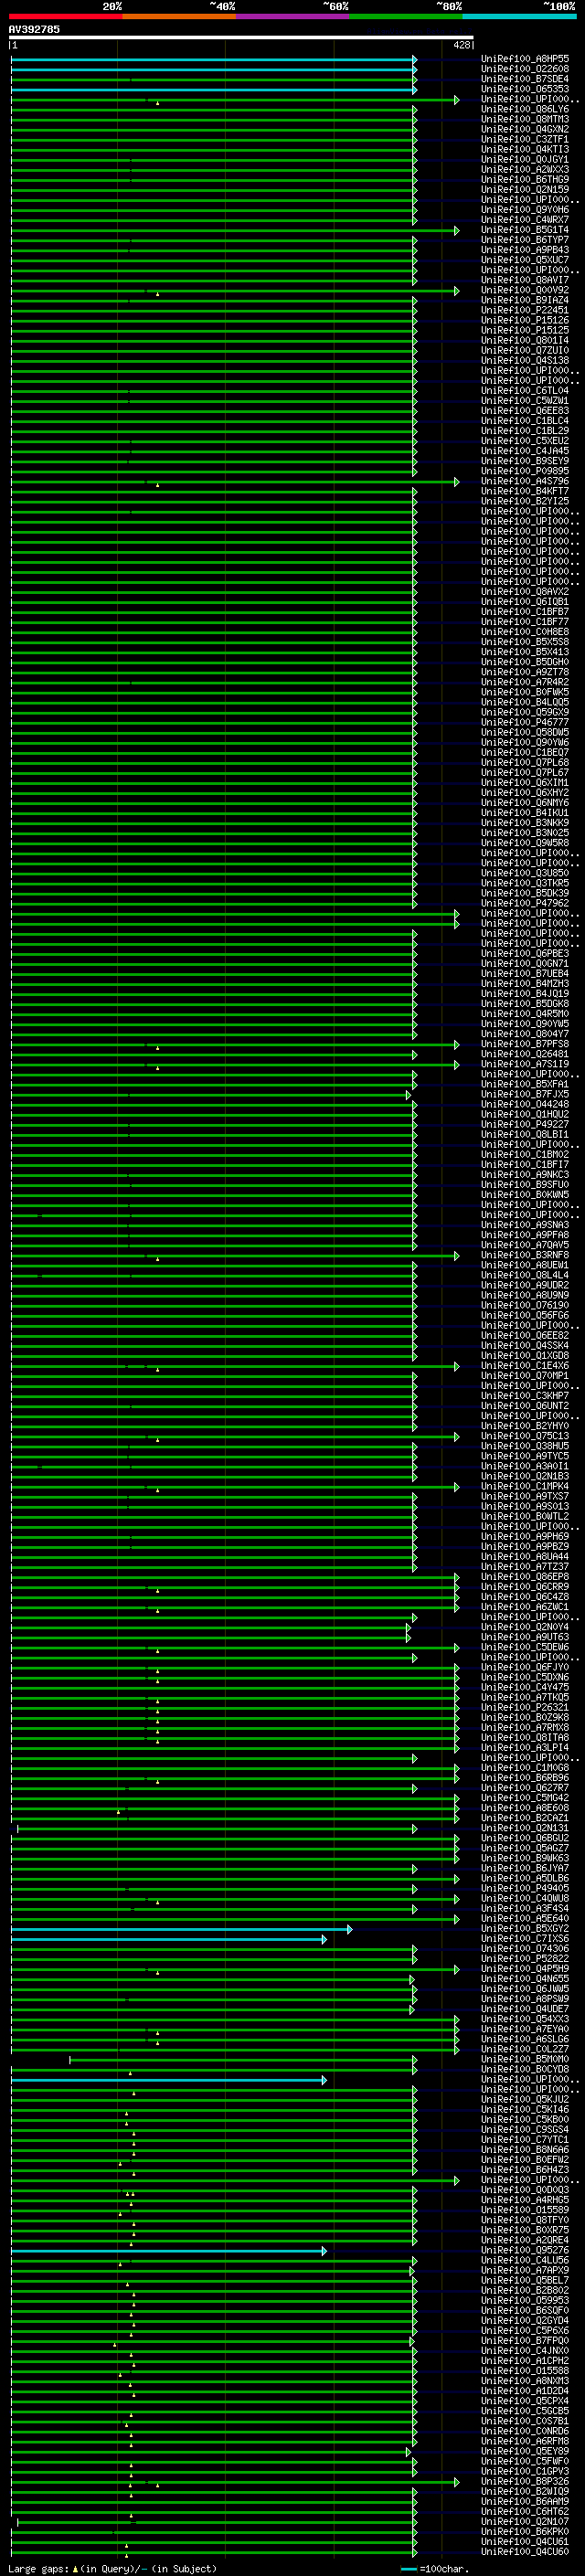Screen dimensions: 585x2576
Task: Select hit label UniRef100_B6H4Z3
Action: (525, 2169)
